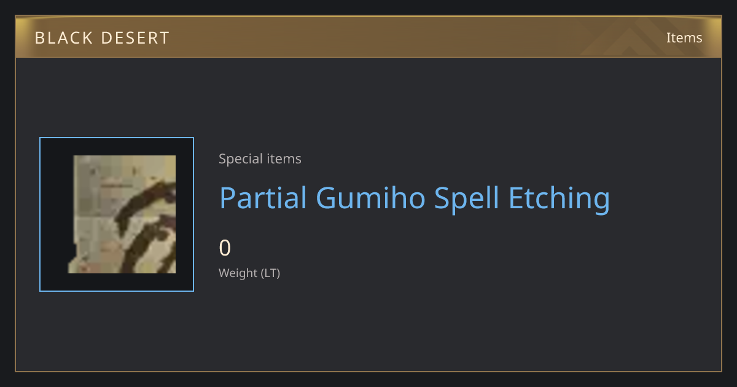Select the Weight (LT) label
The height and width of the screenshot is (387, 737).
249,273
